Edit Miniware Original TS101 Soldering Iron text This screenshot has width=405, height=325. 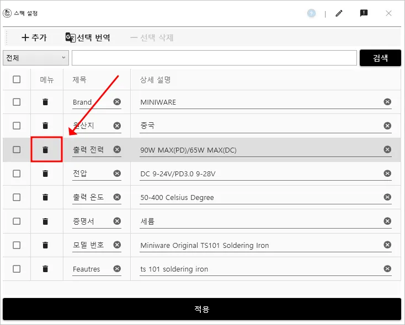[205, 245]
